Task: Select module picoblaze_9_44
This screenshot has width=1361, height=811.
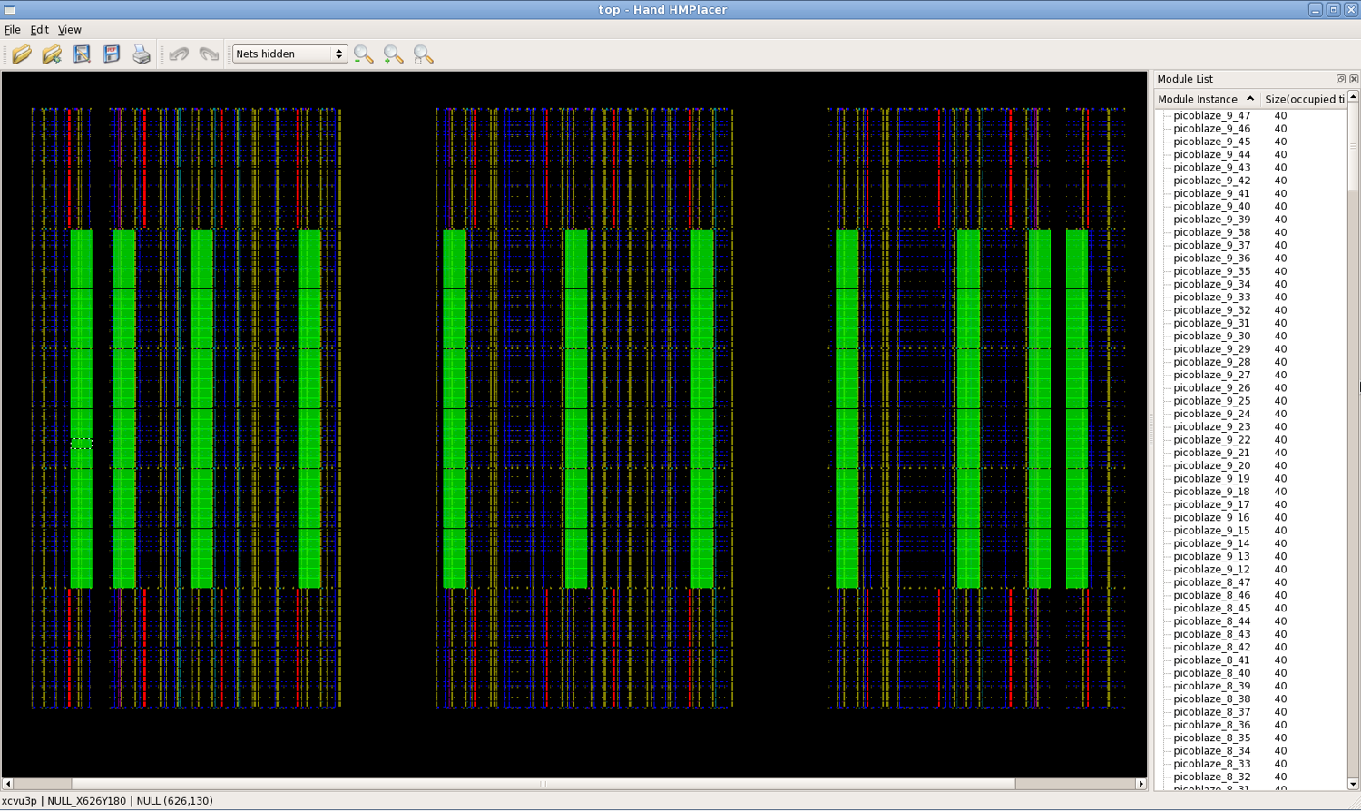Action: point(1211,154)
